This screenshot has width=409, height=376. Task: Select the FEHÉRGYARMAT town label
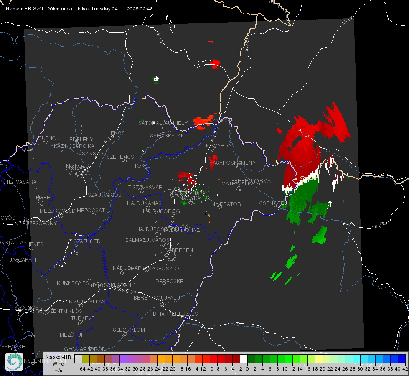[x=252, y=180]
